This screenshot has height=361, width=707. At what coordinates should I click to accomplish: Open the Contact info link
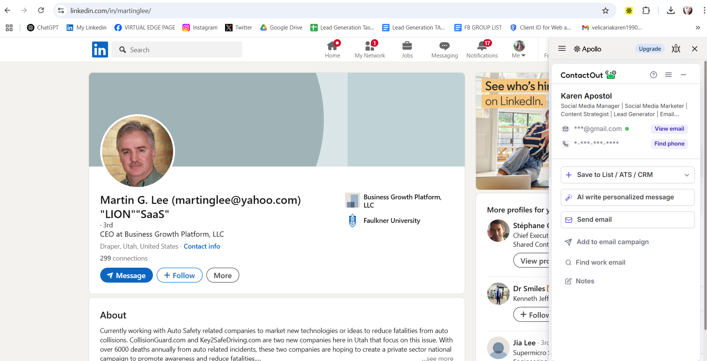tap(202, 246)
